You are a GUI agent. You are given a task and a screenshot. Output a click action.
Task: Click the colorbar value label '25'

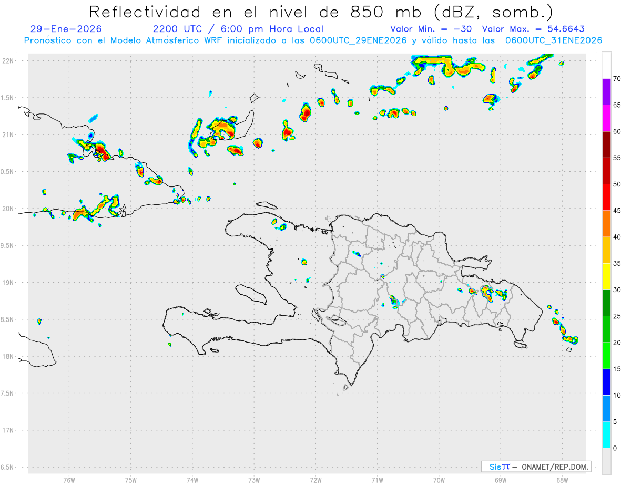(617, 316)
